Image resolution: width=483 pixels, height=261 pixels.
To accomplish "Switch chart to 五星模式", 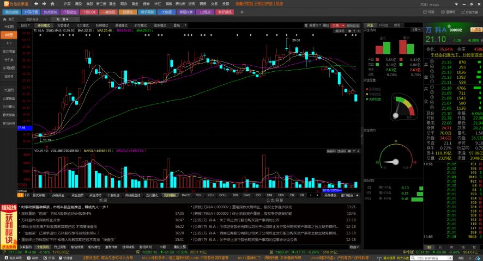I will click(63, 26).
